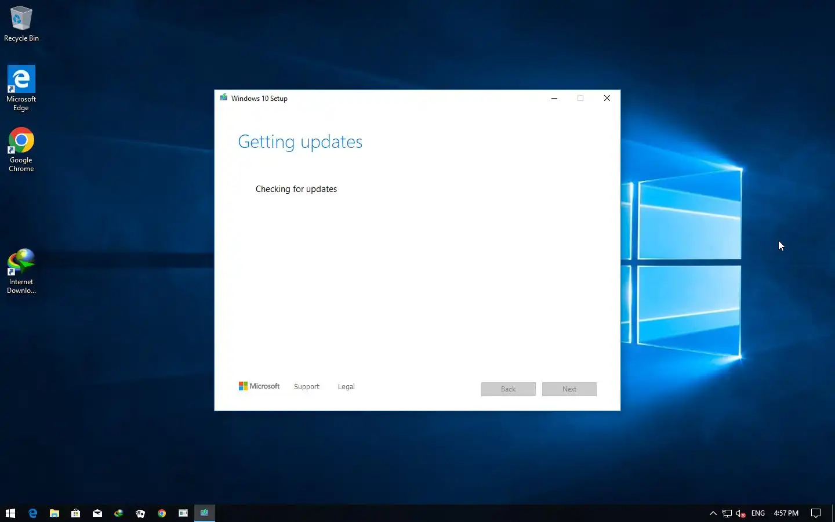This screenshot has height=522, width=835.
Task: Select the Microsoft Edge desktop shortcut
Action: (21, 88)
